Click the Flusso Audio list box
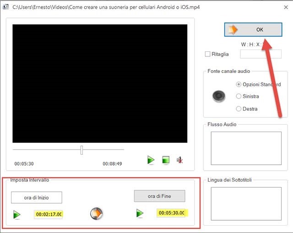This screenshot has width=293, height=233. [x=246, y=148]
